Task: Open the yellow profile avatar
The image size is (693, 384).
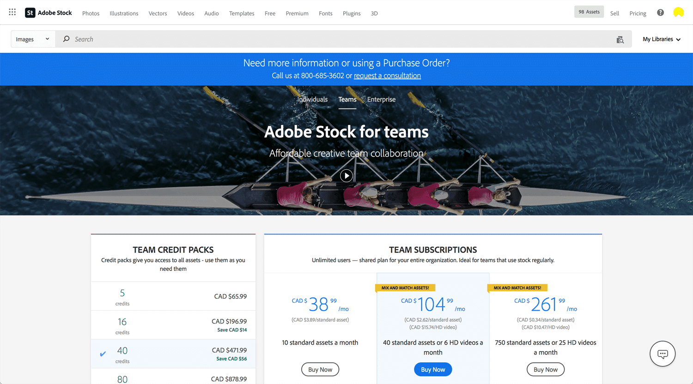Action: [x=678, y=12]
